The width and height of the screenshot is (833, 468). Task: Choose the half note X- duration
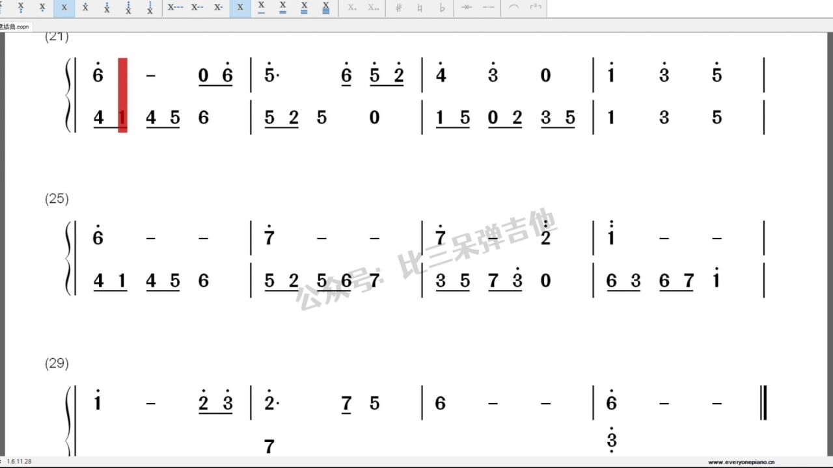(219, 8)
